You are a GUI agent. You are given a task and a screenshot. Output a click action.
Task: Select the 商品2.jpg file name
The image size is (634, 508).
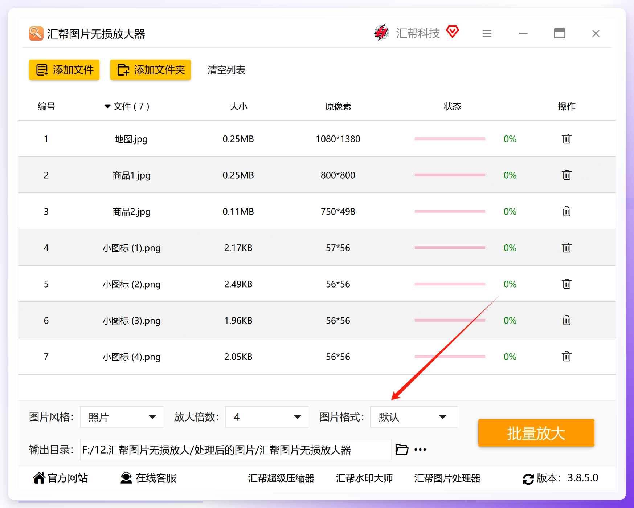(x=131, y=212)
